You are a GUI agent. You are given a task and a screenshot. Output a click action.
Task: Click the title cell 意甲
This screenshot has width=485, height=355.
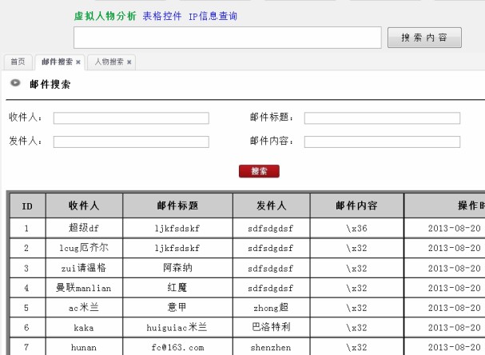tap(177, 308)
